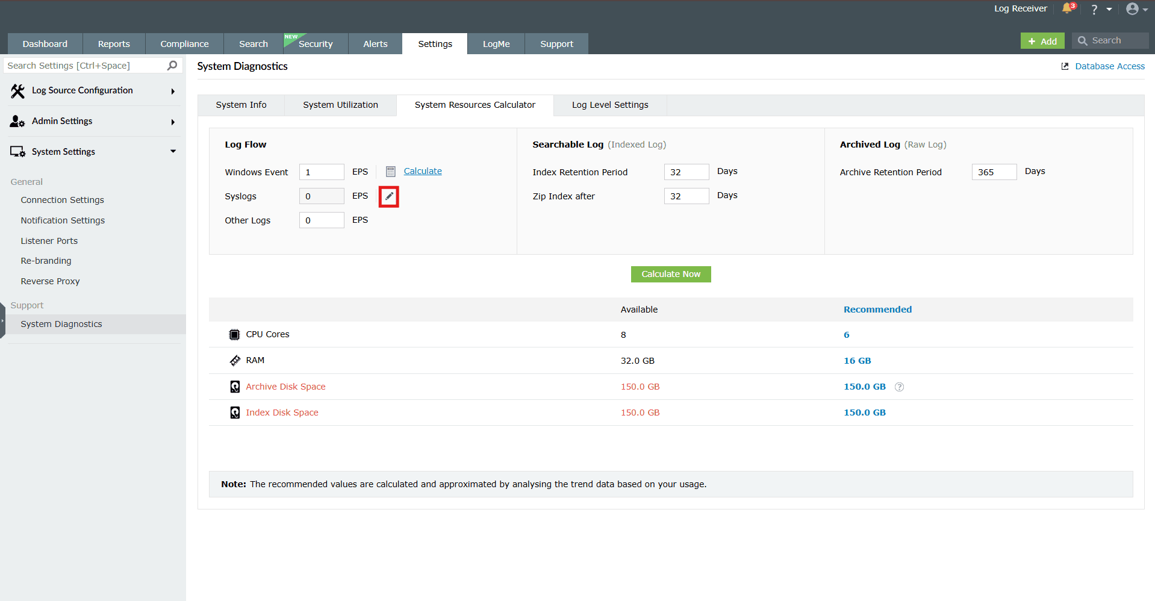Open Notification Settings
The width and height of the screenshot is (1155, 601).
pyautogui.click(x=63, y=220)
